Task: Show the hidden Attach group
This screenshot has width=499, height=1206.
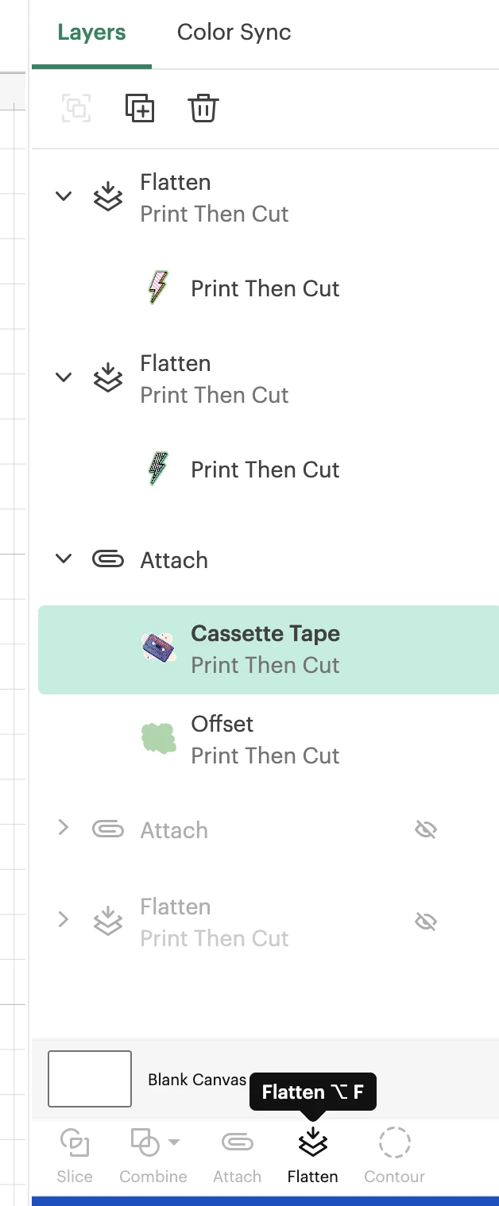Action: tap(427, 830)
